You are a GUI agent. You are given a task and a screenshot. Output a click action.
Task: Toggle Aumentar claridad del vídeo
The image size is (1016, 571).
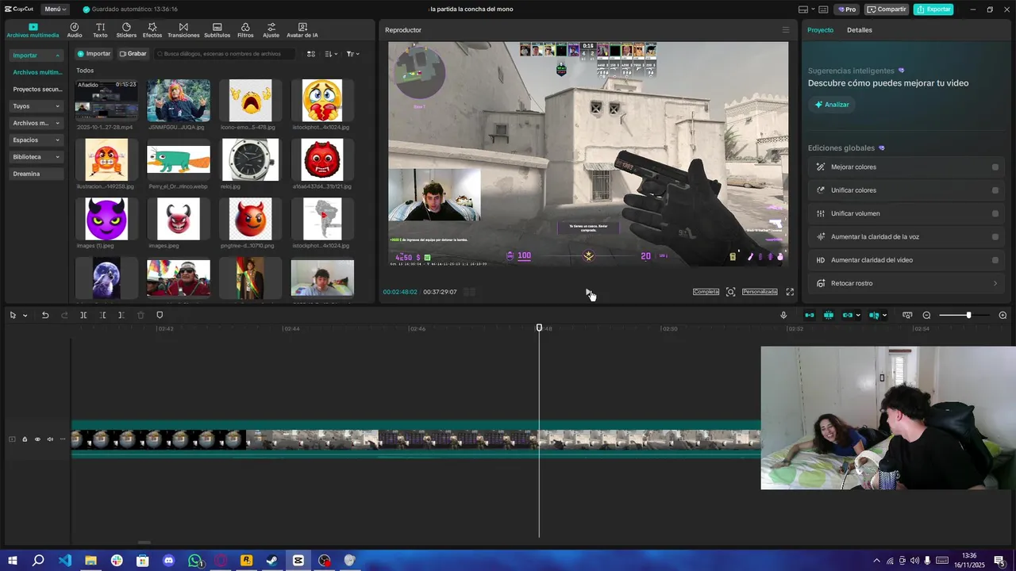pos(995,260)
